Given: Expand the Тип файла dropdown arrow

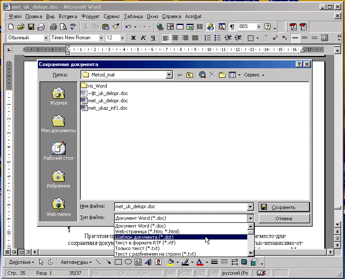Looking at the screenshot, I should click(x=250, y=218).
